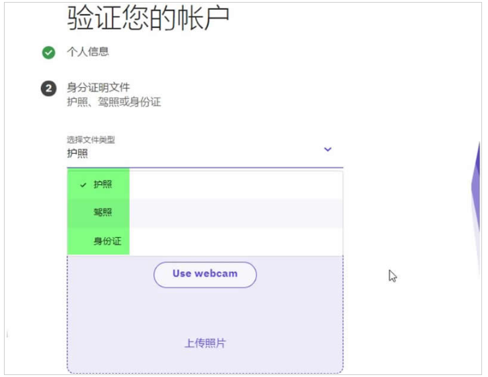The width and height of the screenshot is (488, 377).
Task: Select 护照 from the document list
Action: 102,185
